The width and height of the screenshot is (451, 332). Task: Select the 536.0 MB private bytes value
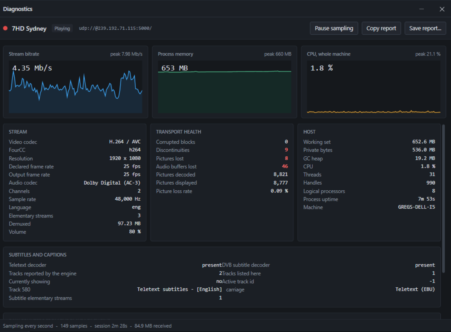point(423,150)
